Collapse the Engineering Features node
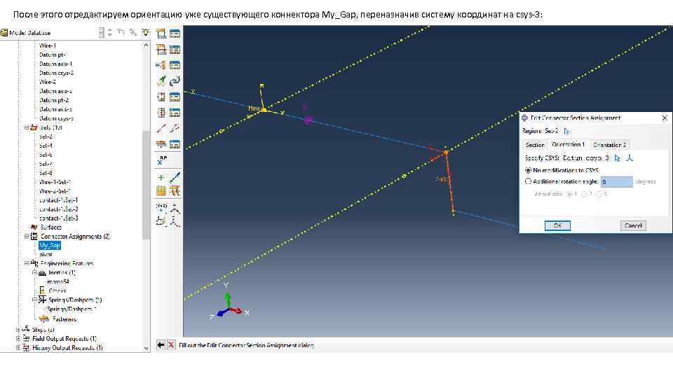This screenshot has height=378, width=673. pos(27,263)
